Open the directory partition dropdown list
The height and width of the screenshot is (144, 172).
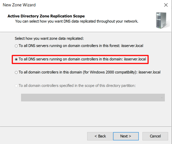tap(93, 97)
